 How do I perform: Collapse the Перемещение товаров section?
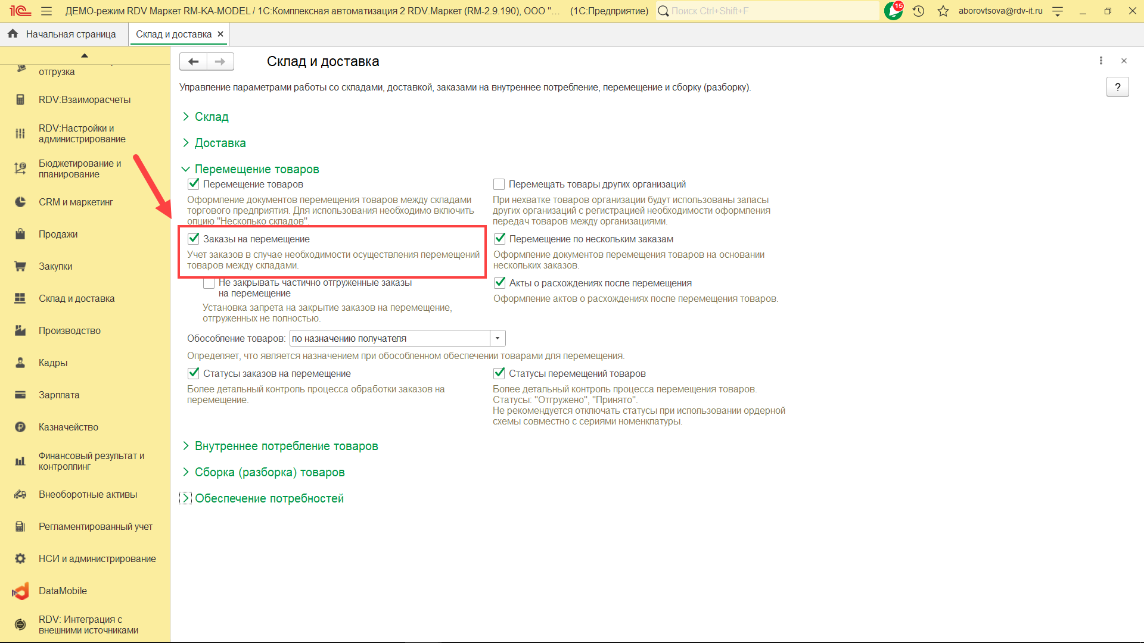click(256, 169)
